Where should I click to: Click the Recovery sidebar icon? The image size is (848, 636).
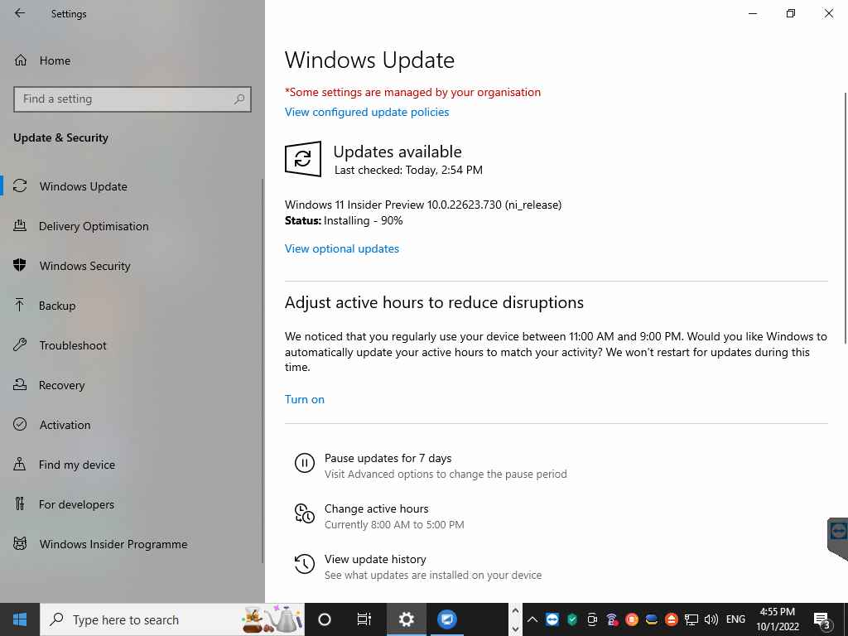click(20, 384)
